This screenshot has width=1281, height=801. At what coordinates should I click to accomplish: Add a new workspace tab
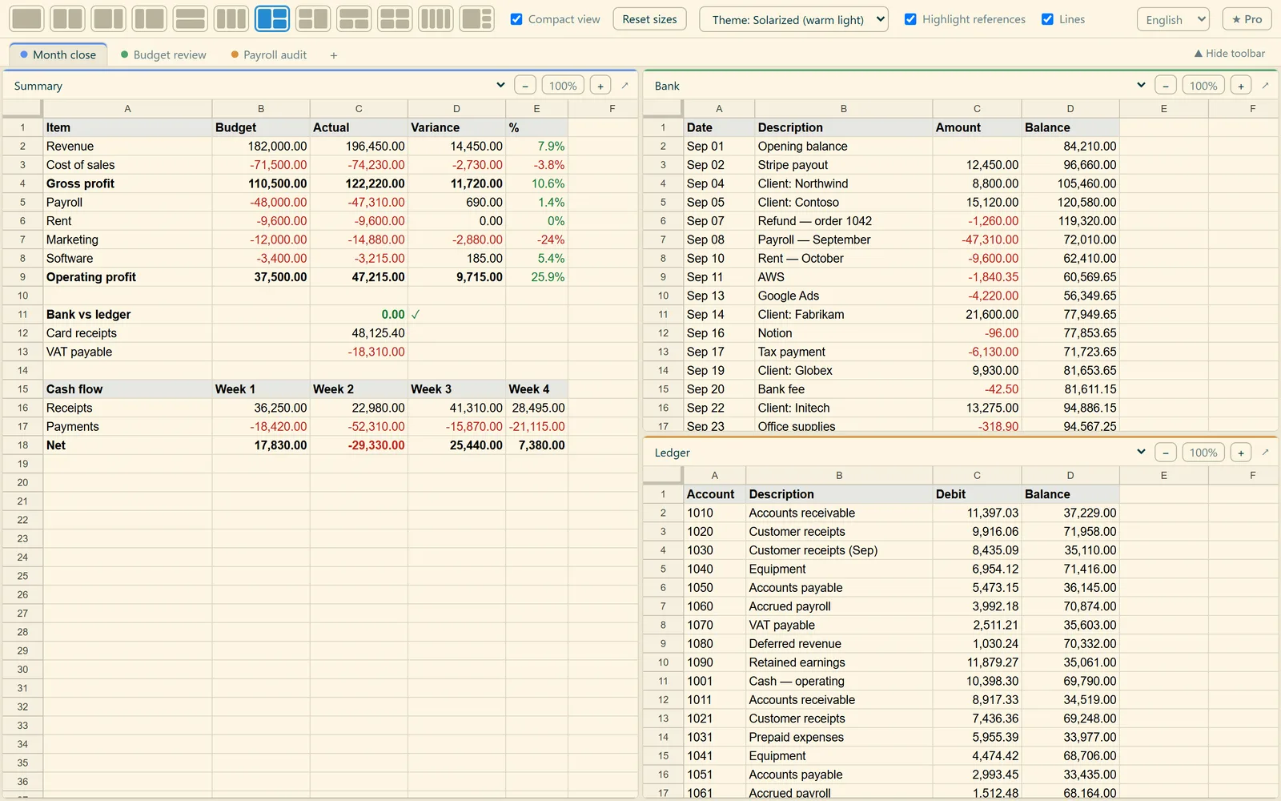pos(334,55)
